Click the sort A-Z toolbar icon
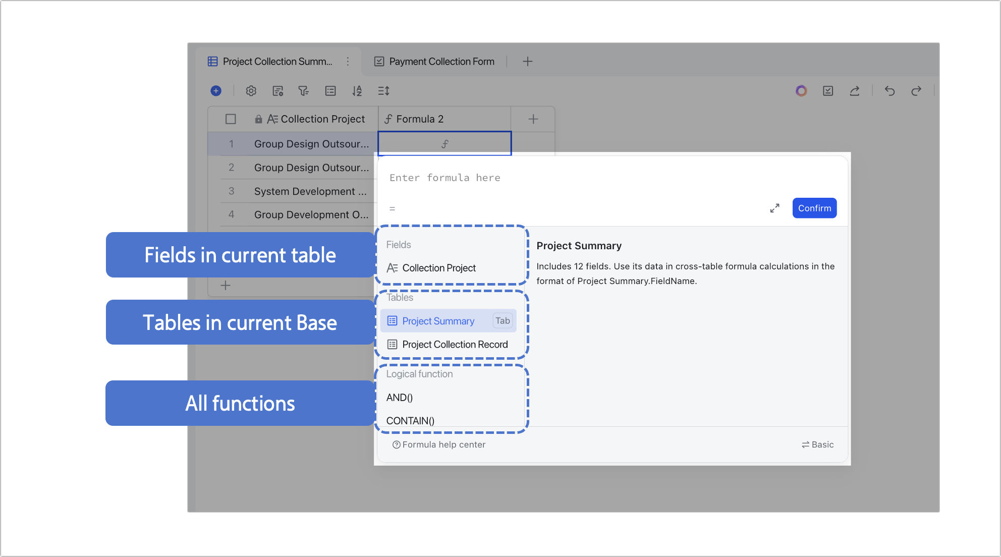Screen dimensions: 1001x557 coord(357,91)
